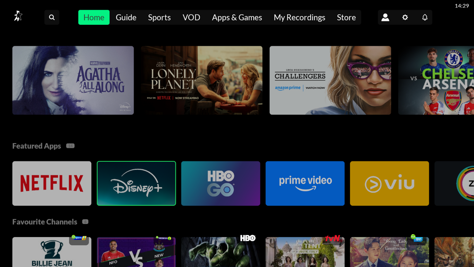Go to the Store tab
Viewport: 474px width, 267px height.
point(346,17)
